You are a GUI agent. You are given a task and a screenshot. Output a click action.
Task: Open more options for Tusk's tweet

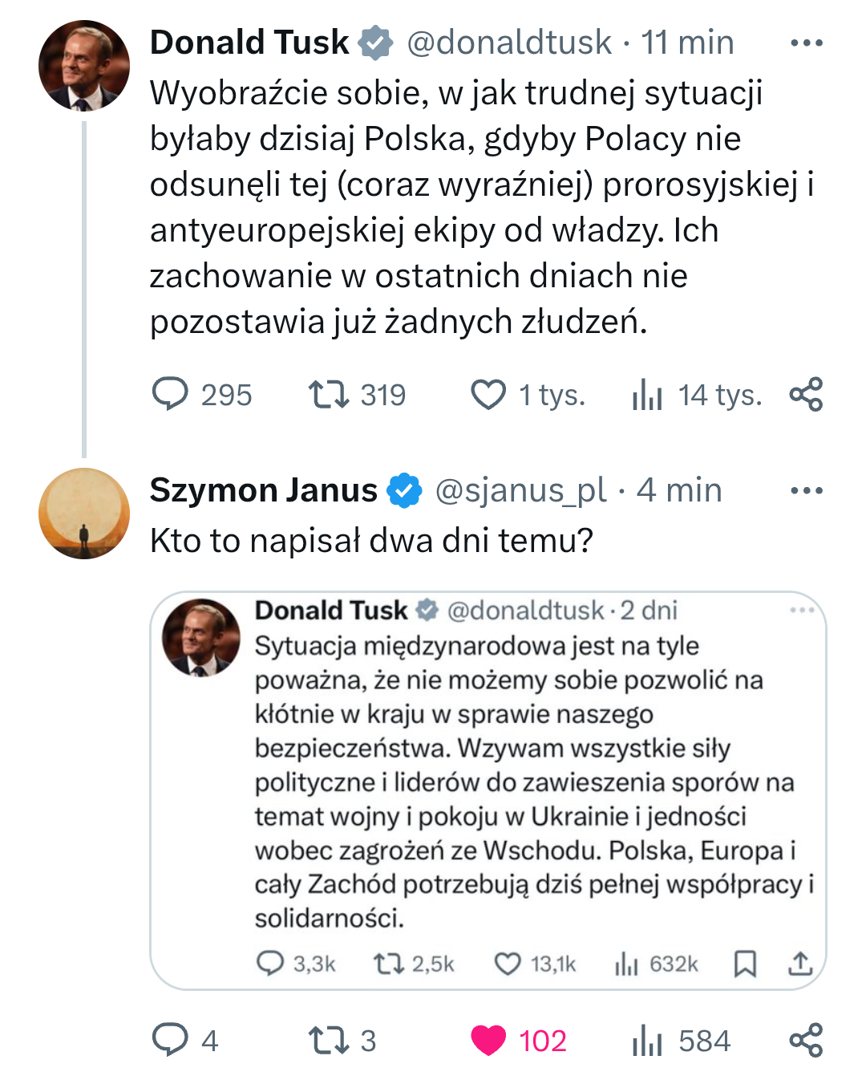coord(806,43)
